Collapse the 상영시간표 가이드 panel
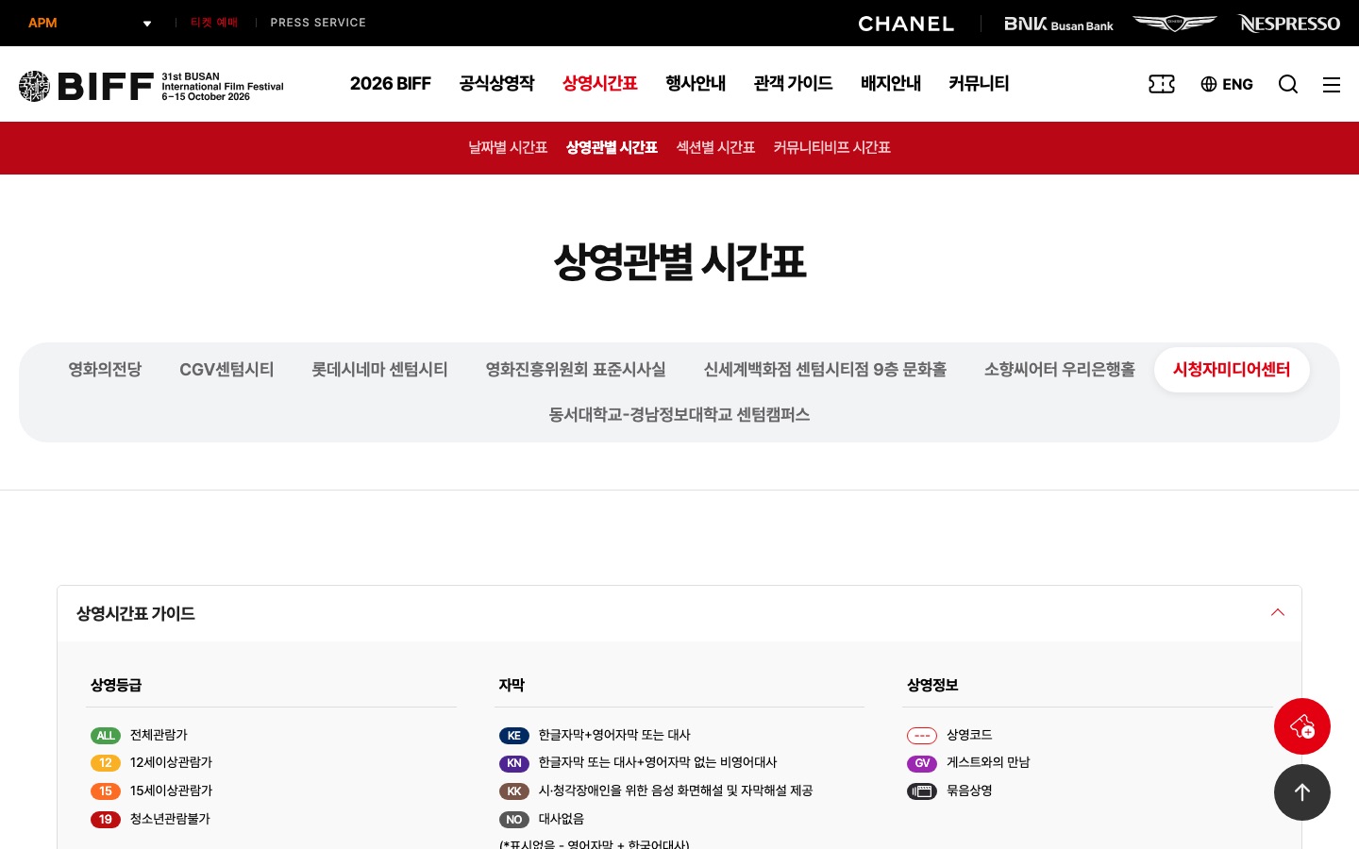The height and width of the screenshot is (849, 1359). [x=1278, y=613]
